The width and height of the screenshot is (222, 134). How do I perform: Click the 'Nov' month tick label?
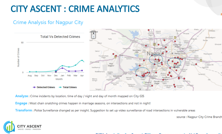tap(49, 75)
